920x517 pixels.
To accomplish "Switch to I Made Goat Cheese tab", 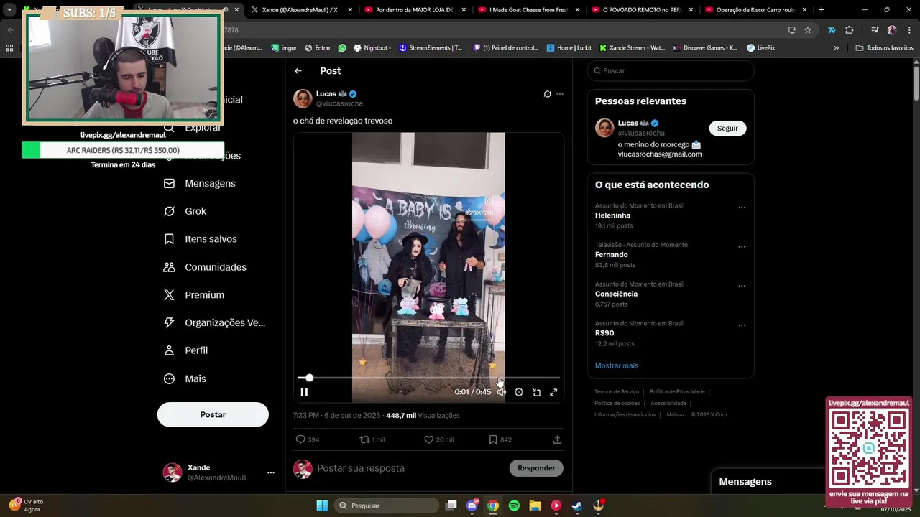I will point(528,10).
